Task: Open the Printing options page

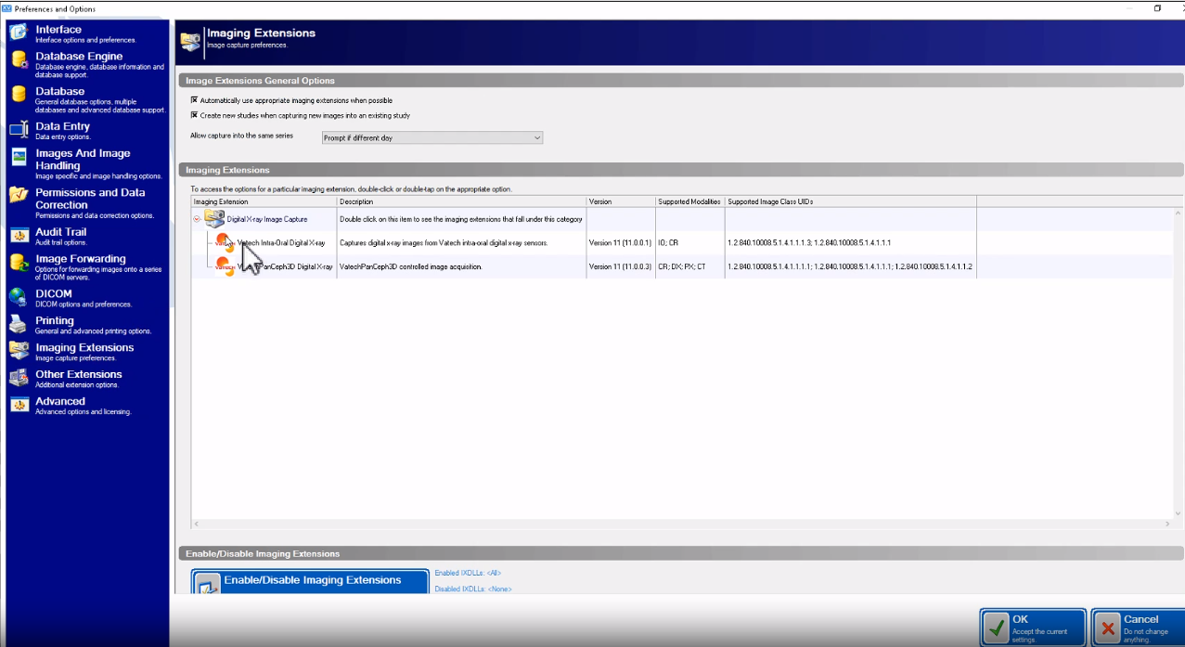Action: click(x=85, y=325)
